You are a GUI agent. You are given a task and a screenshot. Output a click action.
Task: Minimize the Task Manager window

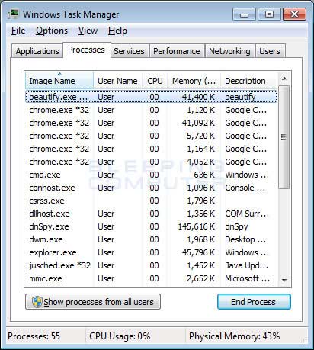point(244,14)
